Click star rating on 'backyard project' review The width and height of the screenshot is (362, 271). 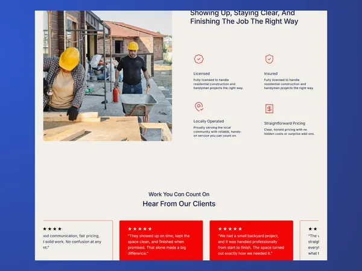[230, 229]
